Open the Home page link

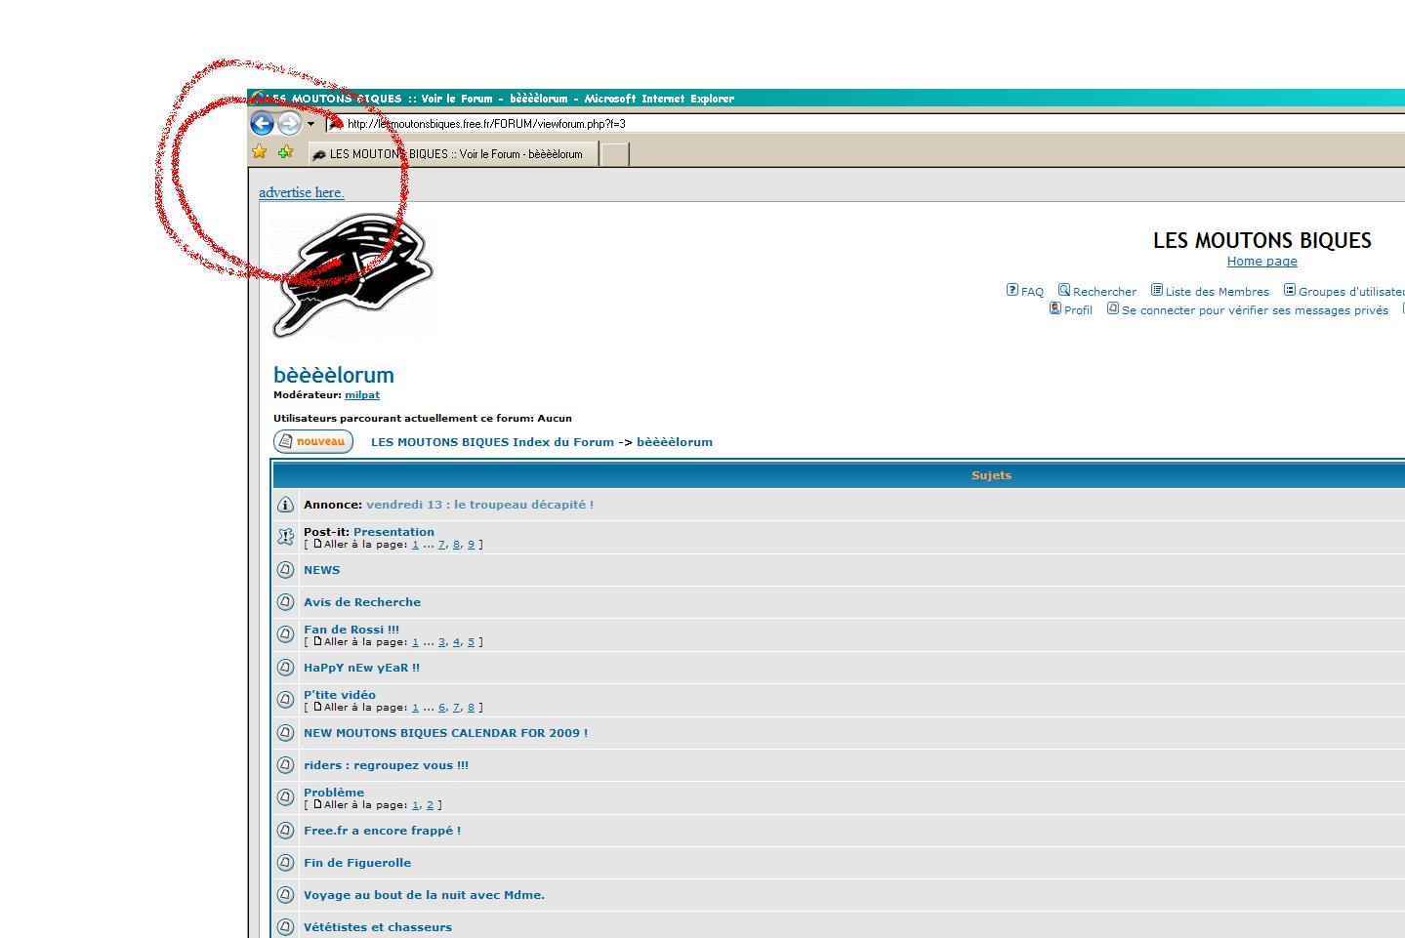click(x=1262, y=262)
